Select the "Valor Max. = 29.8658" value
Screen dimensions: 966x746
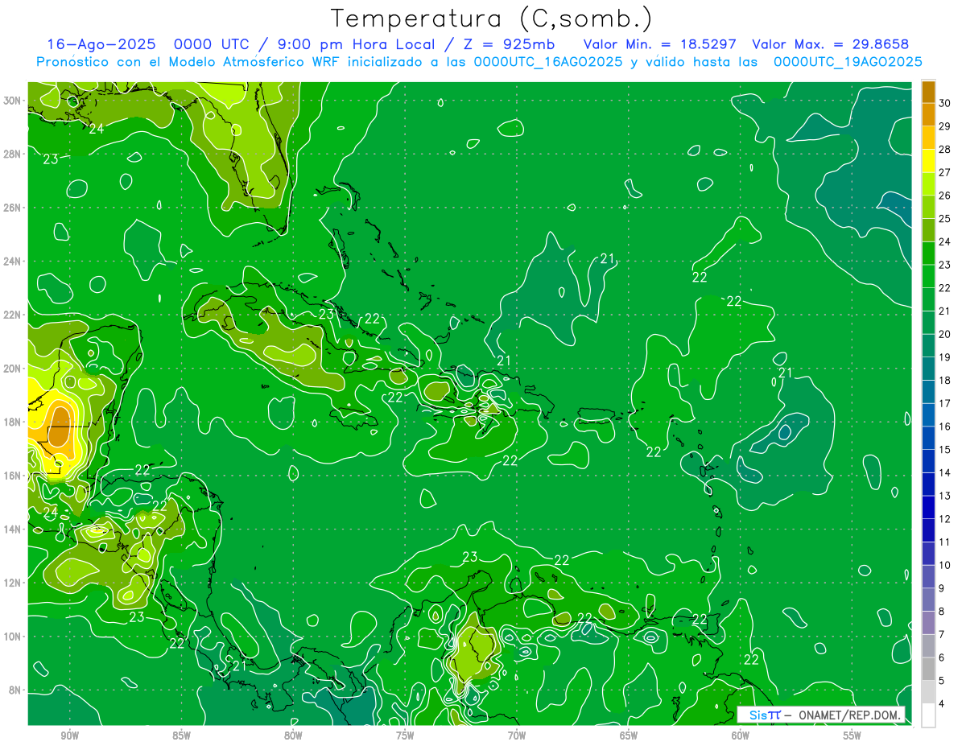(829, 44)
